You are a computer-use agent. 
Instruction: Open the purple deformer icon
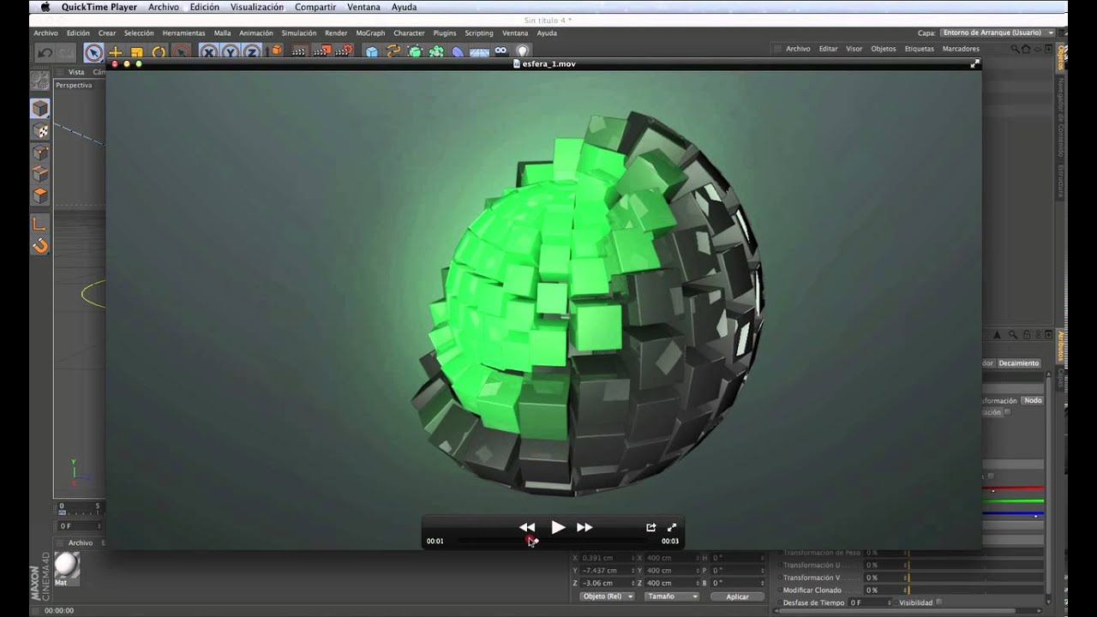(458, 51)
